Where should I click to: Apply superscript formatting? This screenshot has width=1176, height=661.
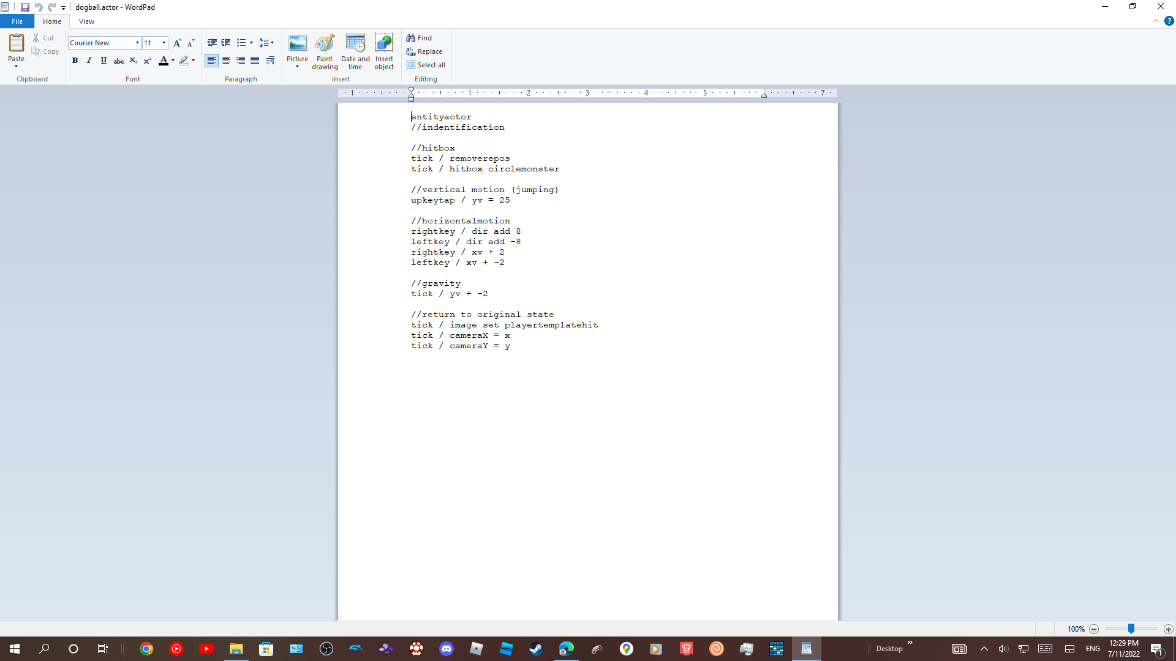tap(147, 61)
